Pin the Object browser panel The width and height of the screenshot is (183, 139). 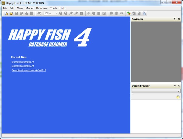[x=174, y=86]
